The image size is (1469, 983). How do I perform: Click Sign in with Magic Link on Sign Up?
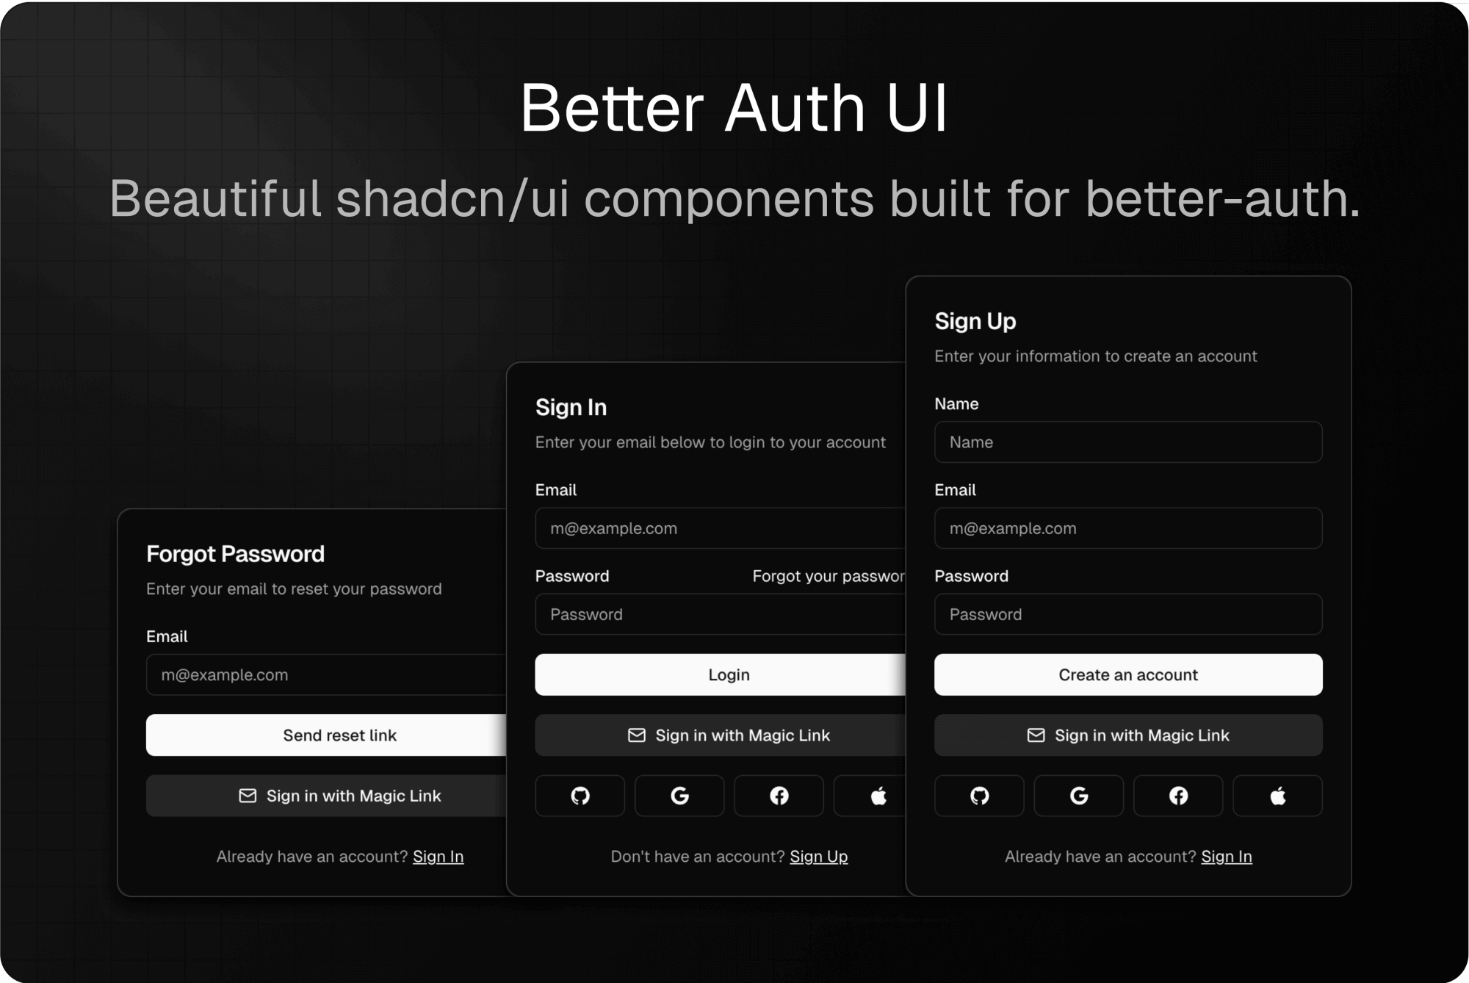click(x=1127, y=734)
